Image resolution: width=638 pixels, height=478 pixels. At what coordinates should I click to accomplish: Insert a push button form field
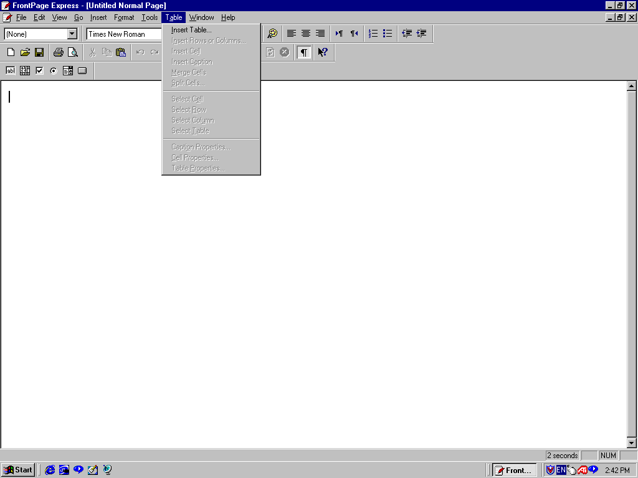[x=82, y=71]
